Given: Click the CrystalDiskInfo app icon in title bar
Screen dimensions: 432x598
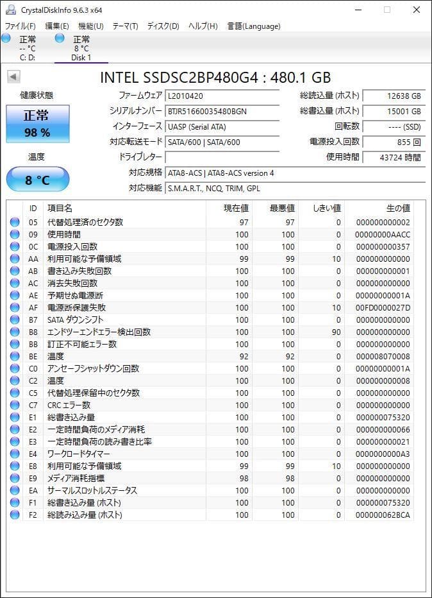Looking at the screenshot, I should click(x=11, y=10).
